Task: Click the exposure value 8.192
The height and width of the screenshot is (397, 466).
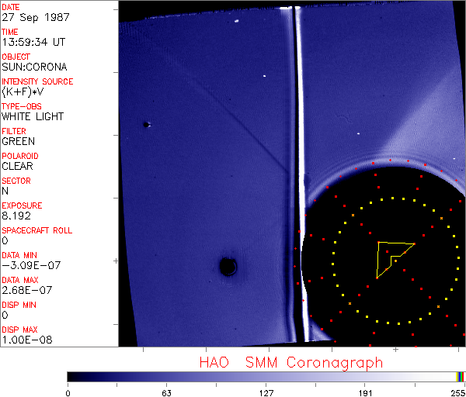Action: [x=16, y=216]
